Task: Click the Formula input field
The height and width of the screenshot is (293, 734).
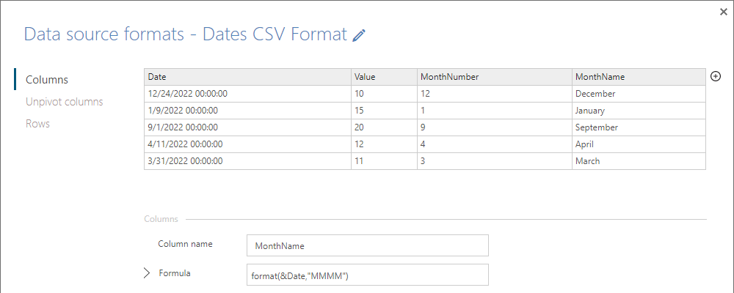Action: tap(368, 275)
